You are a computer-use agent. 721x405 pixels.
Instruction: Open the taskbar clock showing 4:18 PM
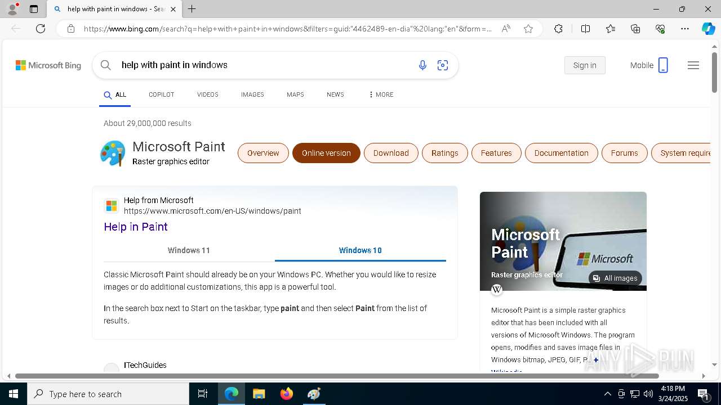pos(673,394)
